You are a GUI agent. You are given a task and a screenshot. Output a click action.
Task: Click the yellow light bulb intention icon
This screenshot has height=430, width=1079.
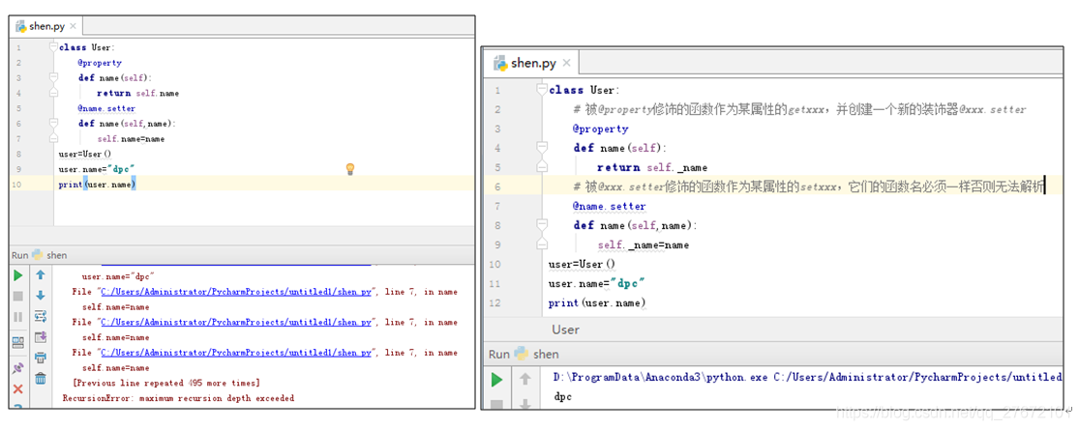pos(351,169)
